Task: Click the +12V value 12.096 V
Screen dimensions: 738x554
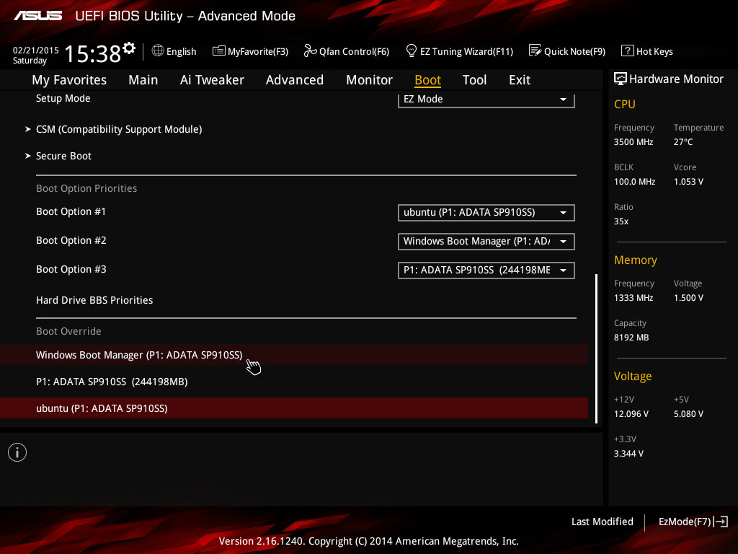Action: [x=631, y=413]
